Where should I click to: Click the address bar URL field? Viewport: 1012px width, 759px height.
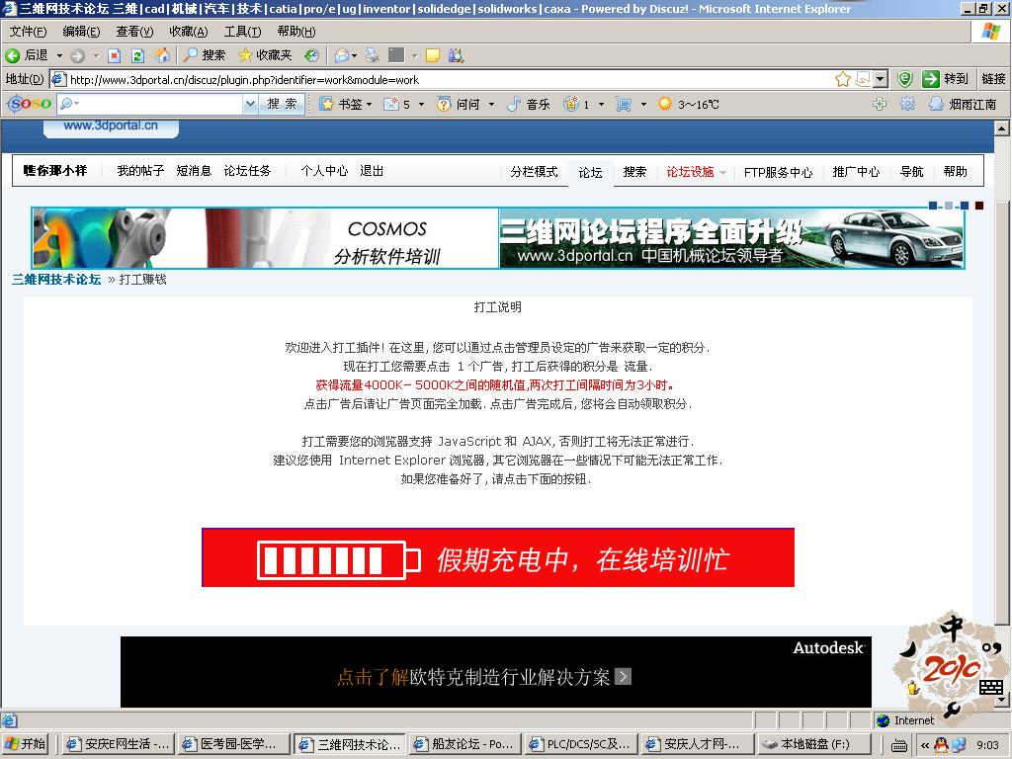click(446, 79)
